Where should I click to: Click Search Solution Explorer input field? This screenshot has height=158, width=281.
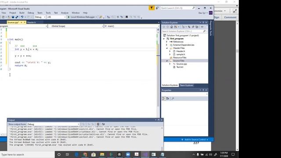(184, 31)
